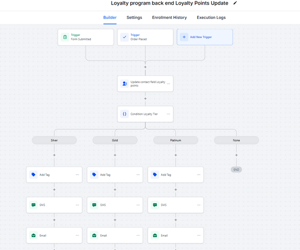The width and height of the screenshot is (300, 250).
Task: Add a step below the Platinum branch
Action: coord(176,155)
